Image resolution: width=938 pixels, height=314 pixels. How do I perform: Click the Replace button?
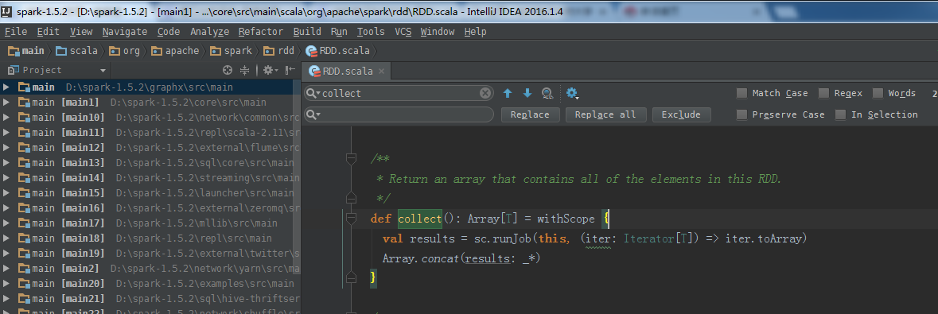(530, 114)
